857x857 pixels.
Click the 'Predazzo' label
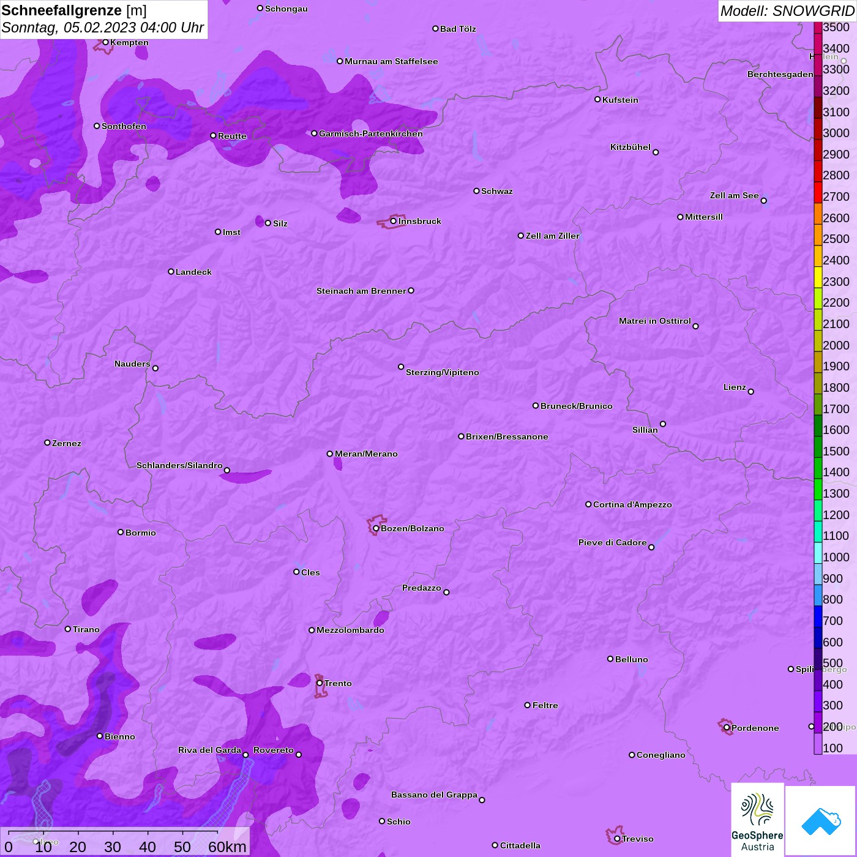[422, 588]
